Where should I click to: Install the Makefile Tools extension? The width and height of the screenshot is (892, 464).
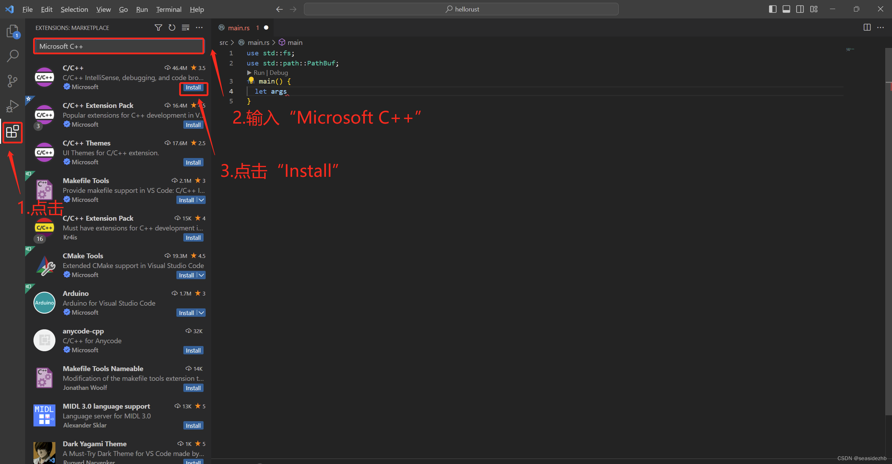[186, 200]
